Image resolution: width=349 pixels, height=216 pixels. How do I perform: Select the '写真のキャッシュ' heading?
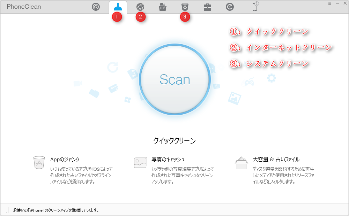[x=168, y=159]
